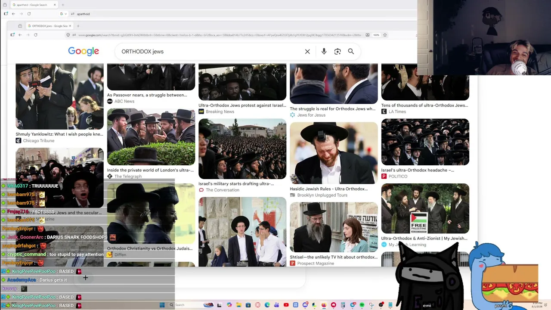Open the Microsoft Store taskbar icon
This screenshot has width=551, height=310.
pos(248,305)
